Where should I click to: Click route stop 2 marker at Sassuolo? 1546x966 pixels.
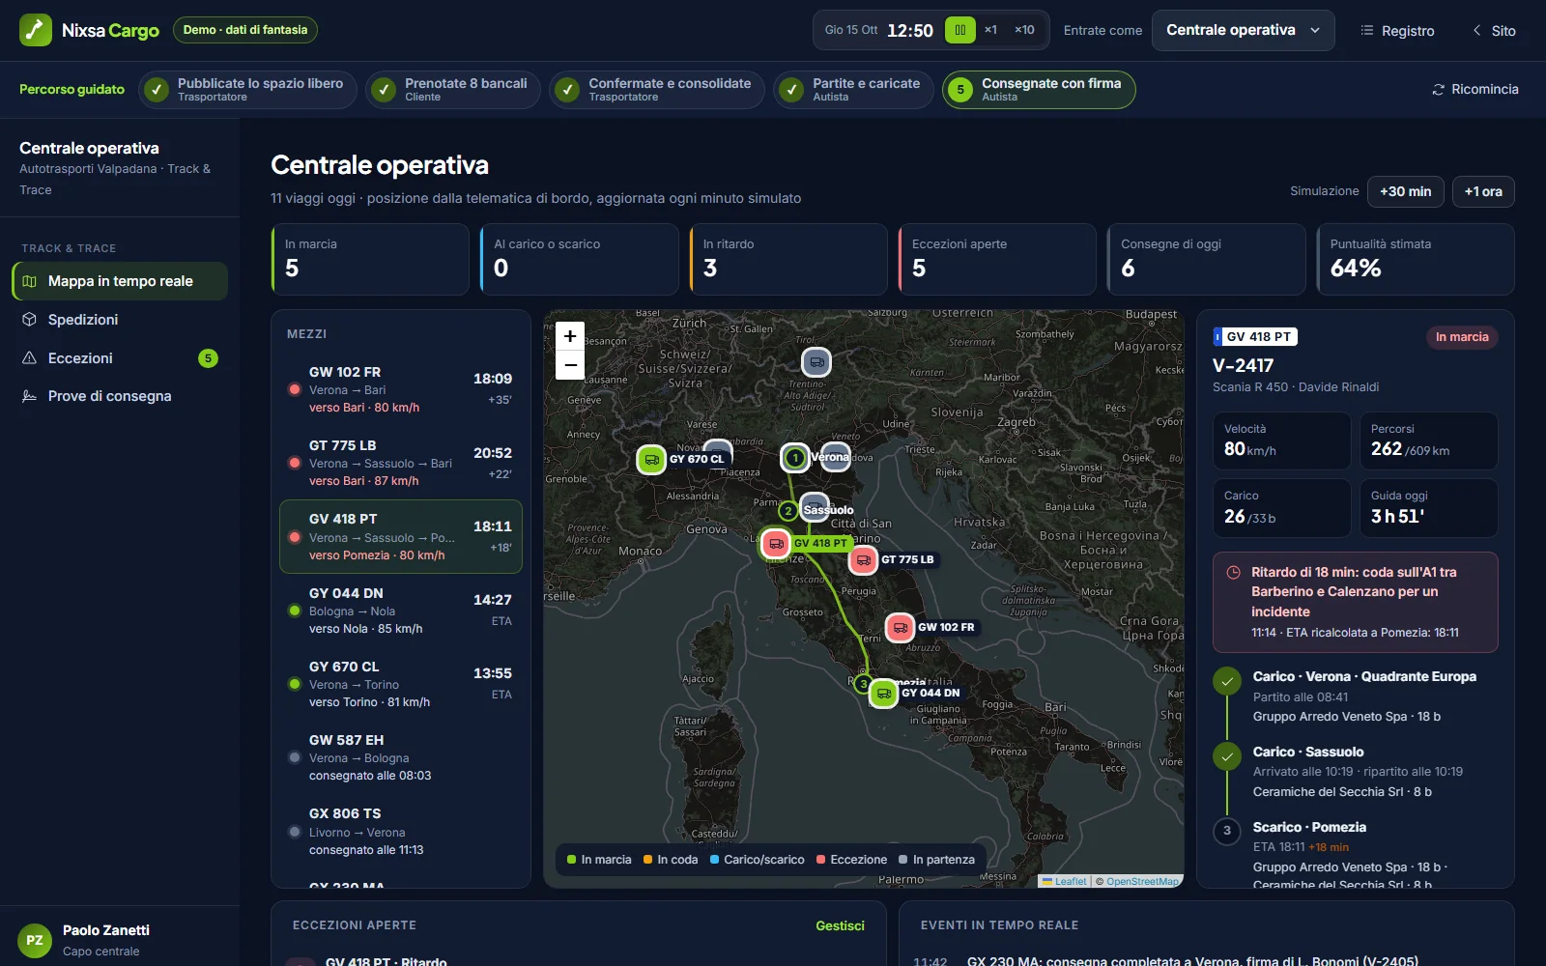(x=788, y=511)
